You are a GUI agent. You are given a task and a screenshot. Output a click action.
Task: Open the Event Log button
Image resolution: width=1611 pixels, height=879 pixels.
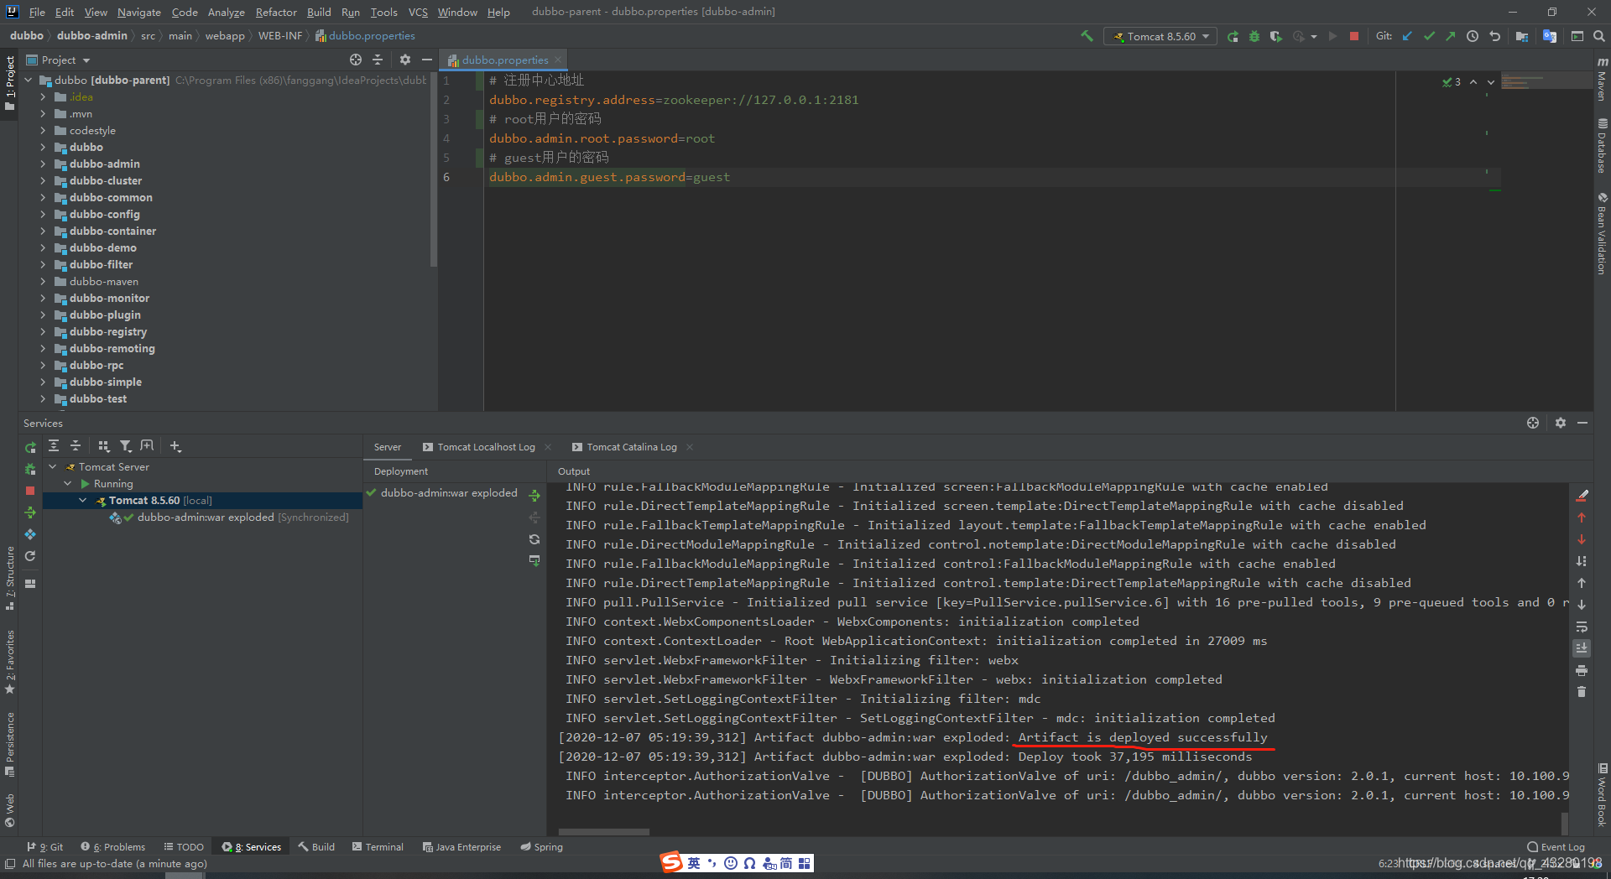tap(1556, 847)
